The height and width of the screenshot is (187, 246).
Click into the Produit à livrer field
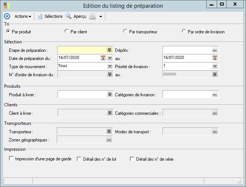coord(82,95)
